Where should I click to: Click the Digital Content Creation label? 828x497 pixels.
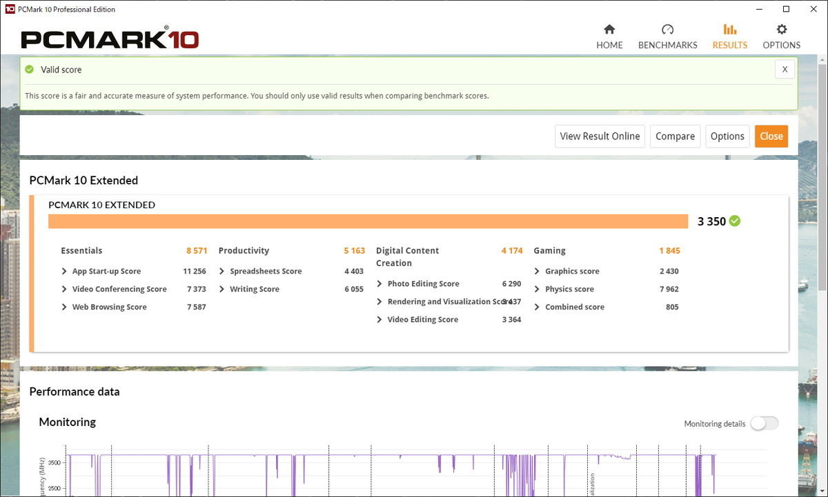407,257
